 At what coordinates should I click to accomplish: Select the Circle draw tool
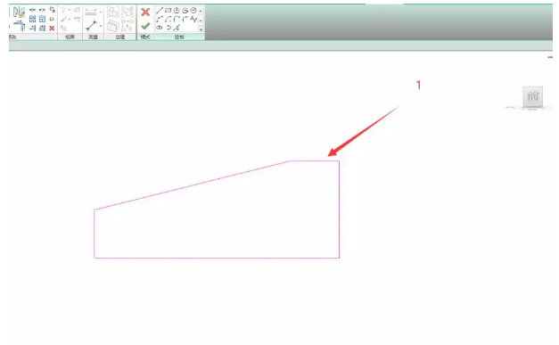point(193,11)
